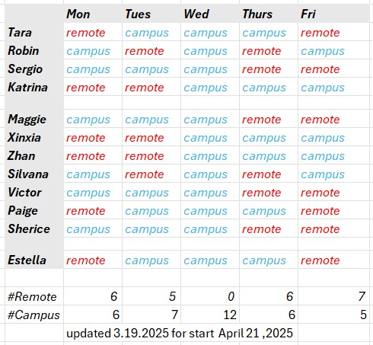
Task: Select Estella's Monday remote cell
Action: pyautogui.click(x=93, y=260)
